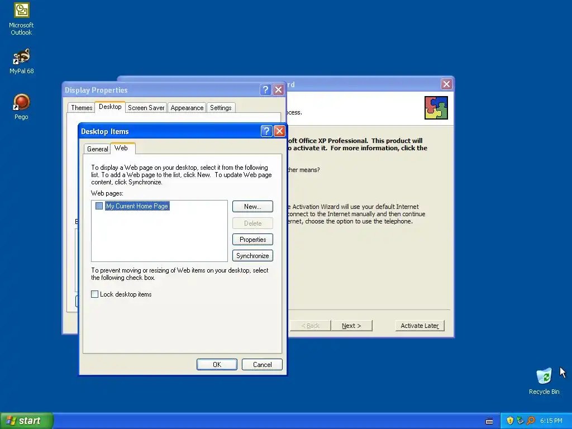Select the My Current Home Page list entry
Viewport: 572px width, 429px height.
pyautogui.click(x=137, y=206)
